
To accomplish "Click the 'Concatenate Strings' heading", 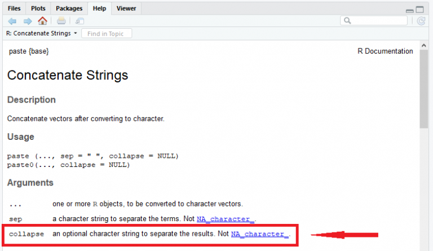I will [x=68, y=75].
